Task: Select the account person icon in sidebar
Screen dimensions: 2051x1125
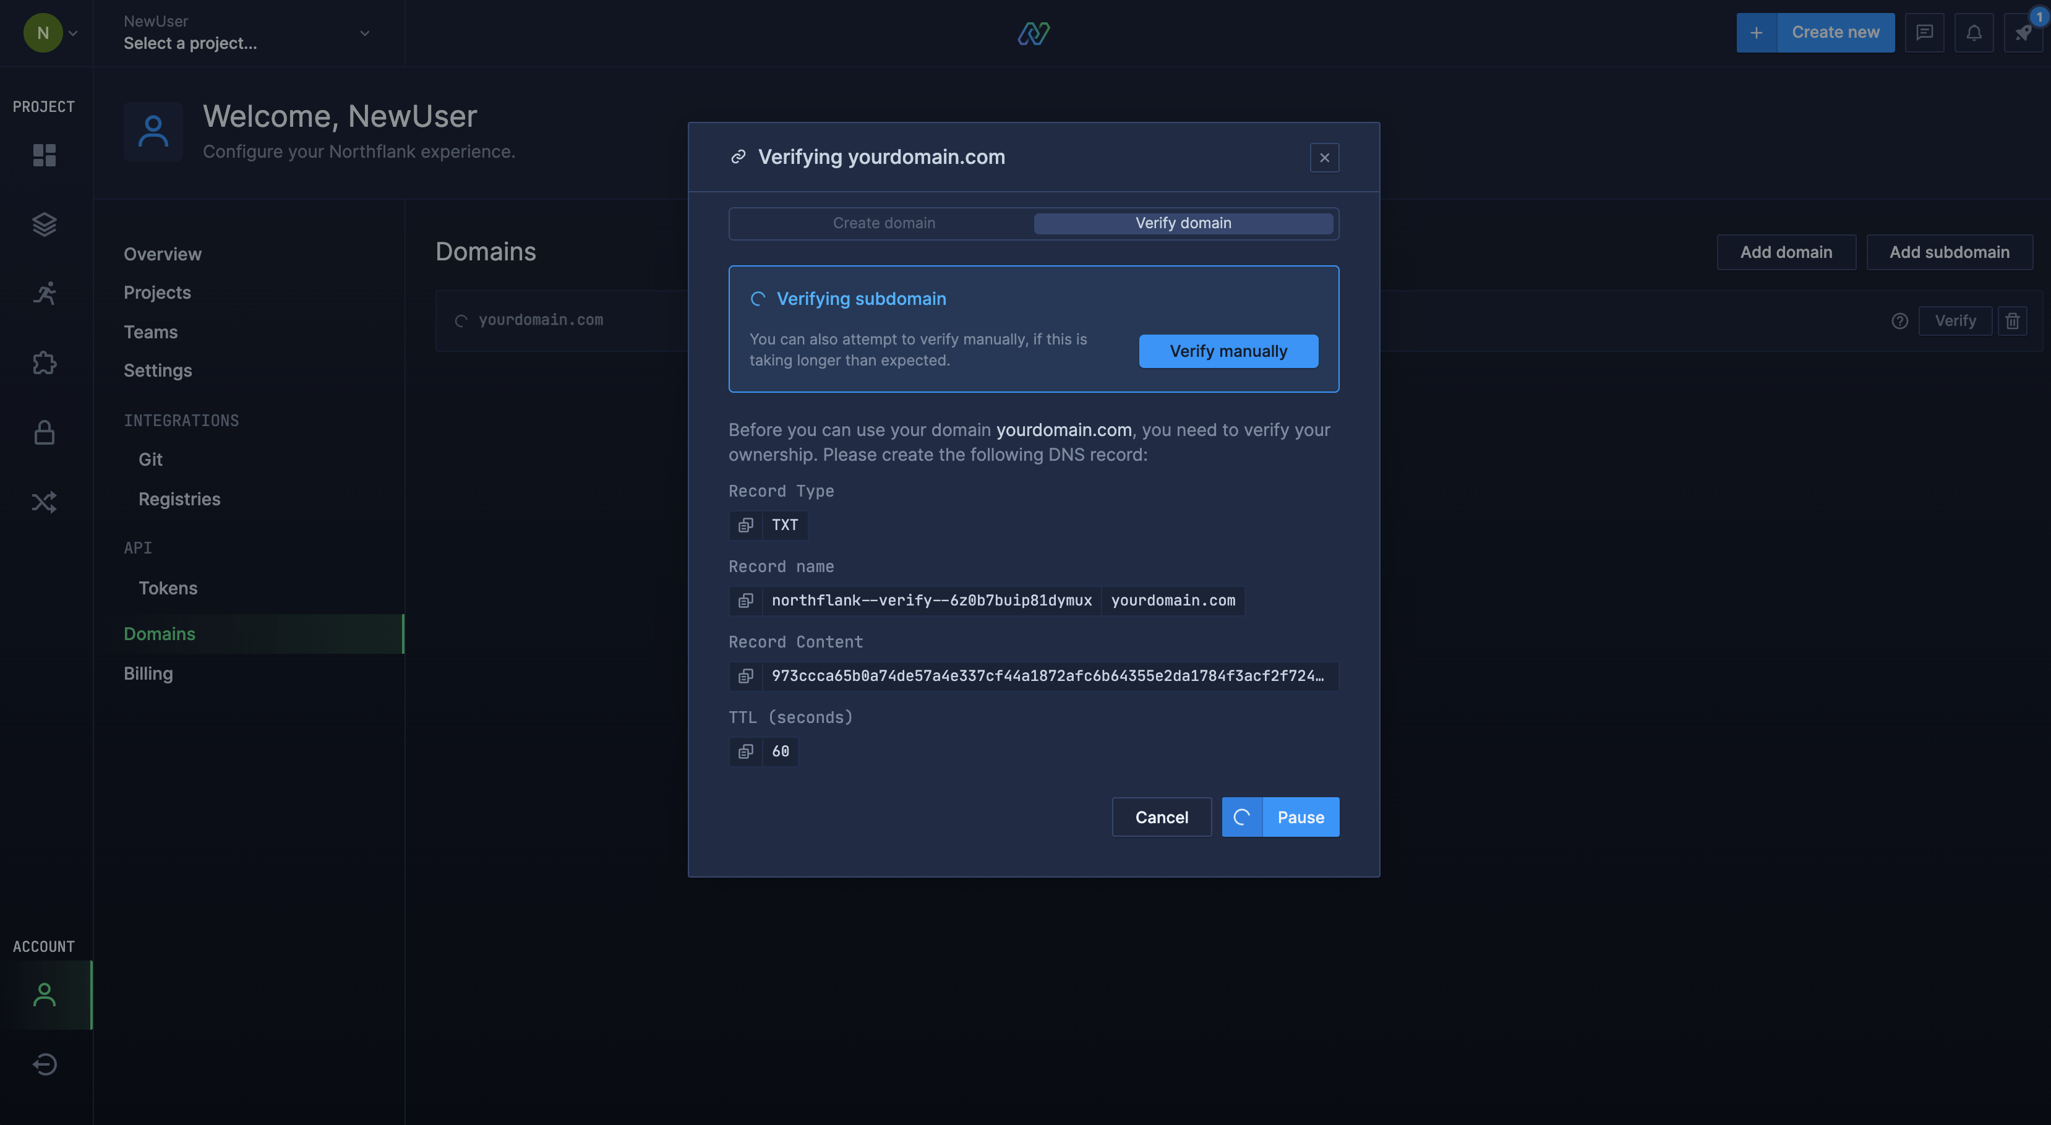Action: tap(45, 995)
